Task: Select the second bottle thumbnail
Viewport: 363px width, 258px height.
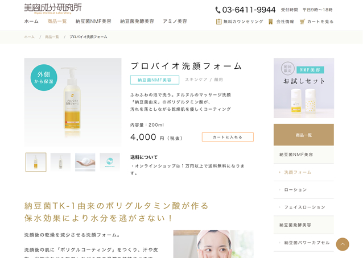Action: pos(60,162)
